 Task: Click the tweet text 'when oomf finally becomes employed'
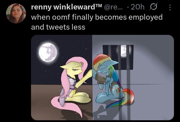click(97, 17)
